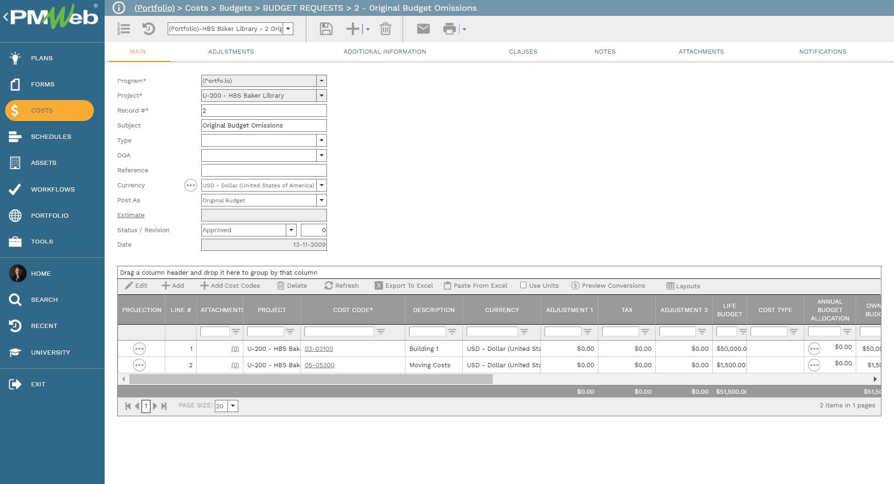Expand the Currency dropdown

click(321, 185)
